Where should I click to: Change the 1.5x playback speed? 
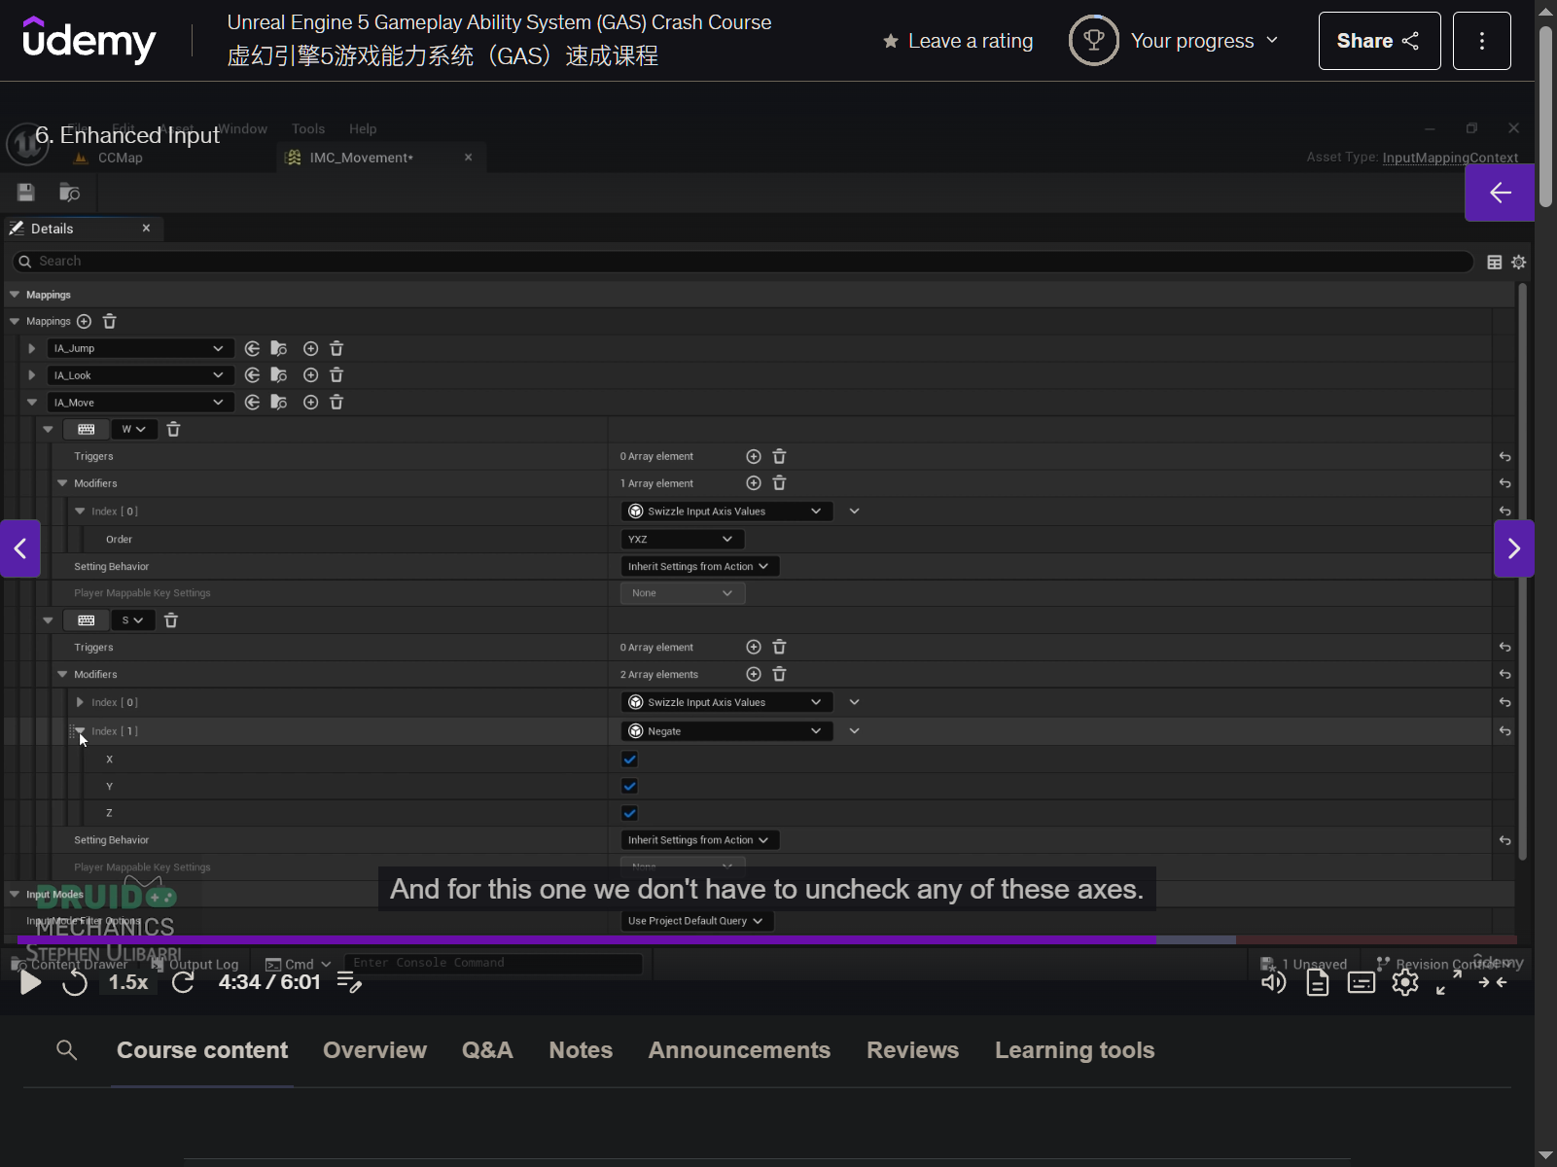coord(128,982)
